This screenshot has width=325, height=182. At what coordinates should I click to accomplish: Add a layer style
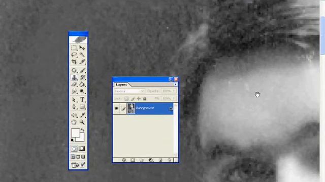124,160
